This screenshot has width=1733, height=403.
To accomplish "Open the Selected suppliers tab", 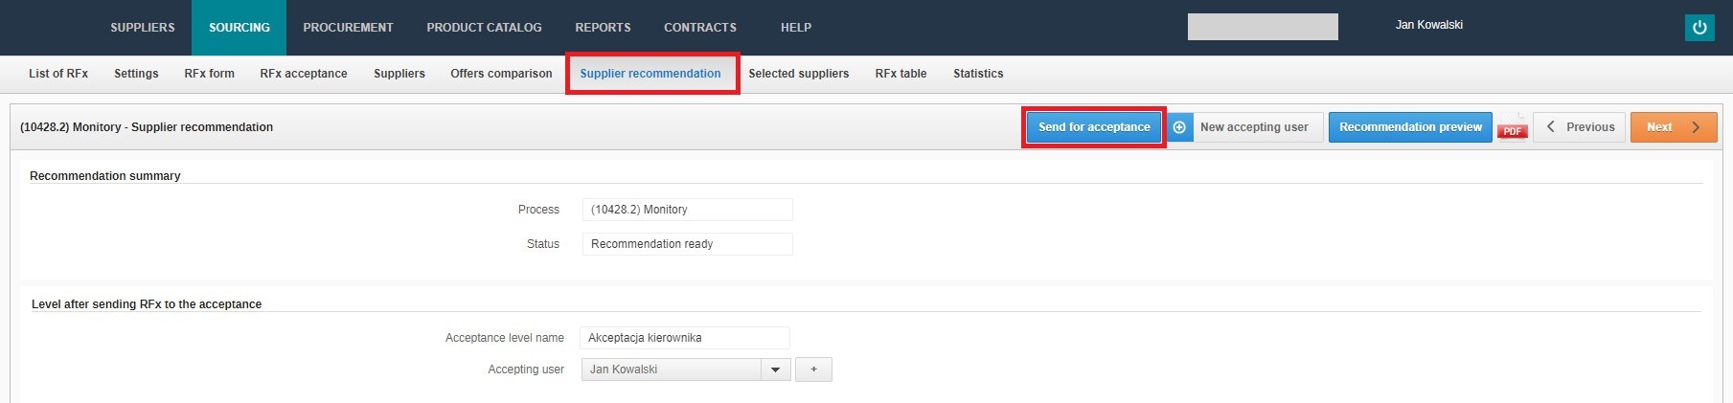I will pos(798,74).
